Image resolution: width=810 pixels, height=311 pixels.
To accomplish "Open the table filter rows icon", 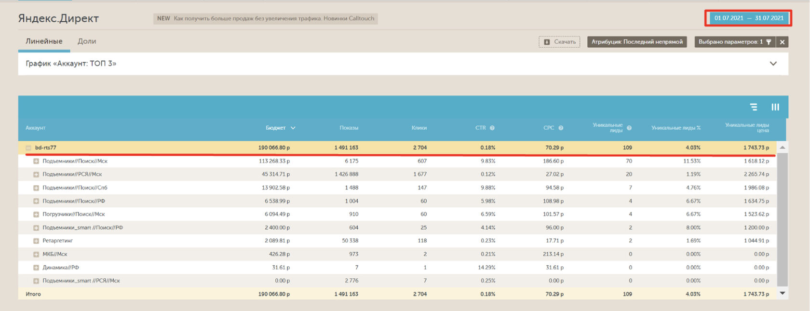I will tap(753, 107).
